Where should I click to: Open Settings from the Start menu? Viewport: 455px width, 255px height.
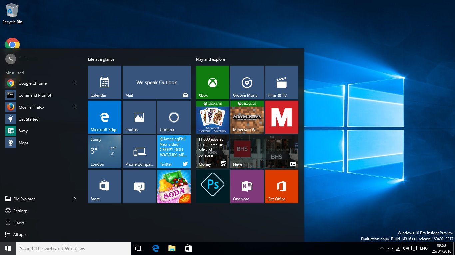click(20, 211)
